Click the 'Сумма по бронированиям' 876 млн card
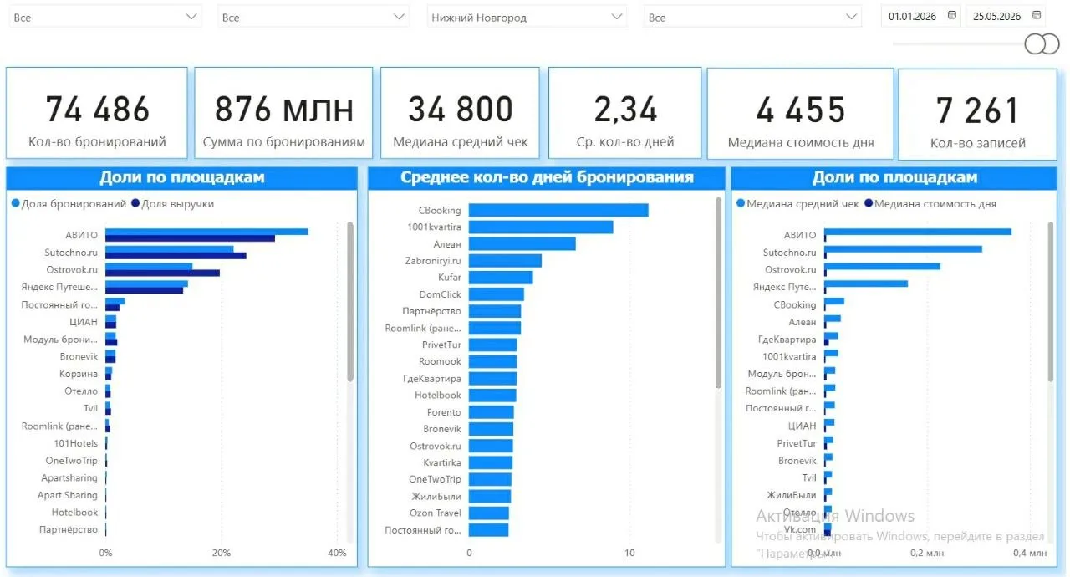 [283, 113]
